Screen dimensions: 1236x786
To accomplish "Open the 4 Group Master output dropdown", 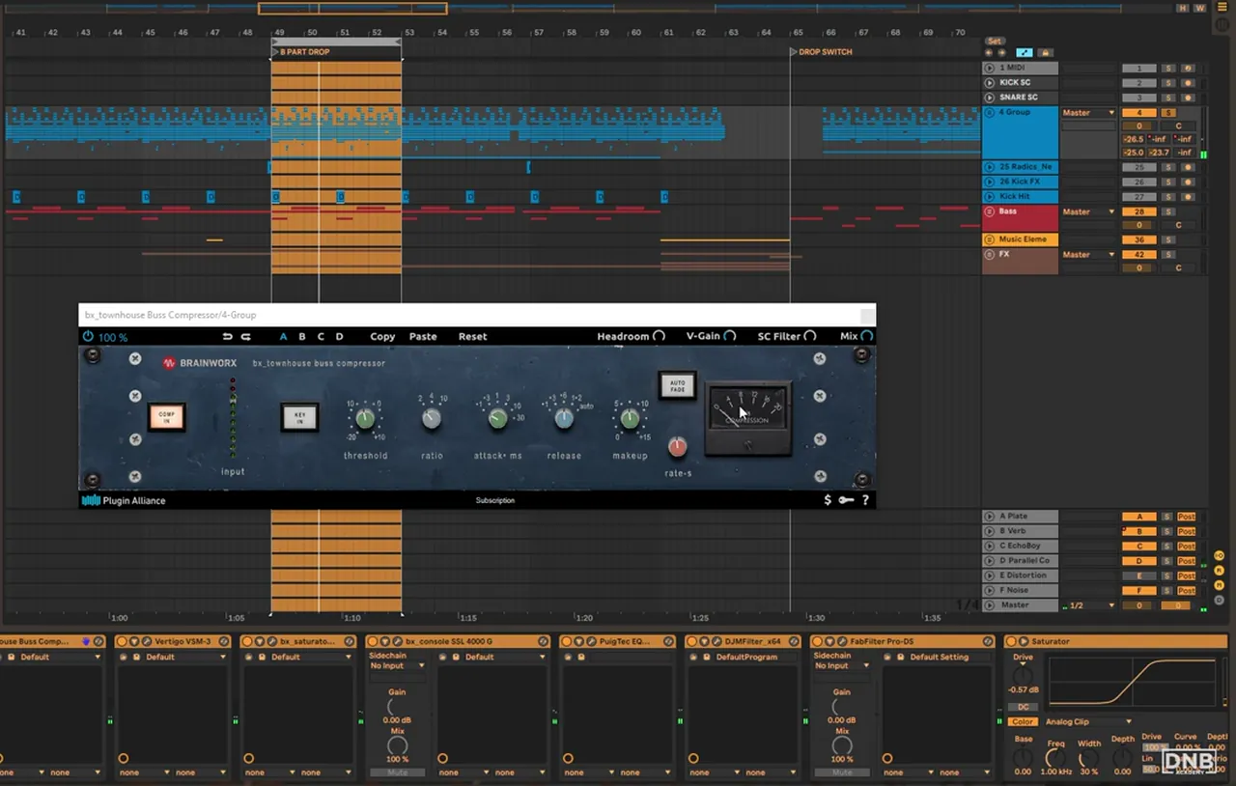I will click(x=1088, y=113).
